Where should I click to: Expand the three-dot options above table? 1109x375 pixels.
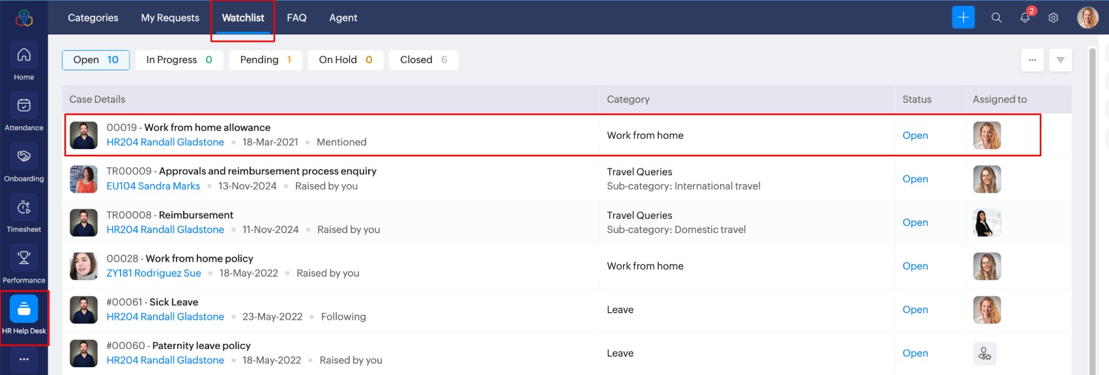pos(1032,60)
